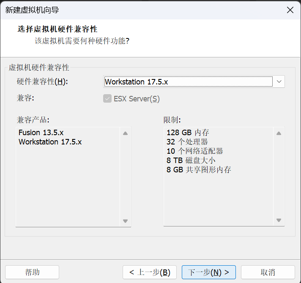The width and height of the screenshot is (301, 283).
Task: Click the down arrow of 限制 scrollbar
Action: point(279,220)
